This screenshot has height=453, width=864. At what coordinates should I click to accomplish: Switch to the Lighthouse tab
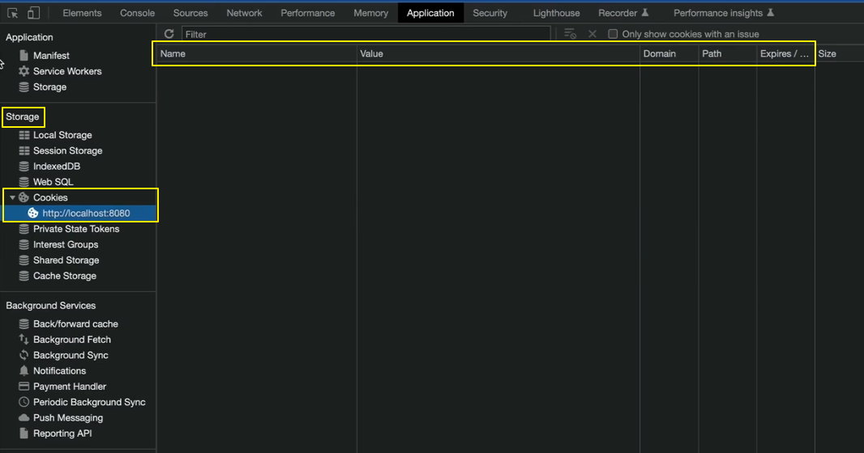557,13
